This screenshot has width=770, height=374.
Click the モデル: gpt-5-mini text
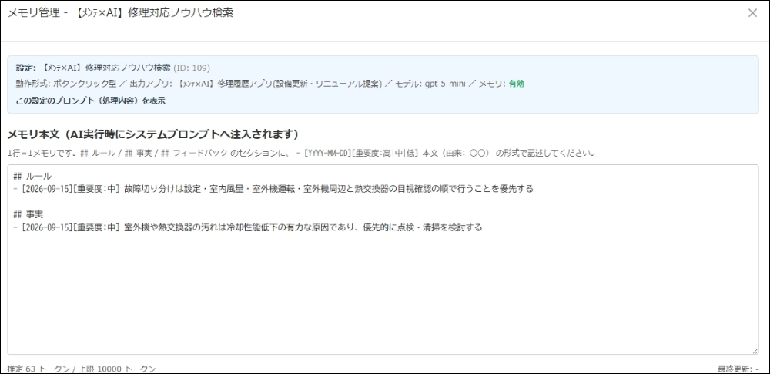click(x=430, y=84)
